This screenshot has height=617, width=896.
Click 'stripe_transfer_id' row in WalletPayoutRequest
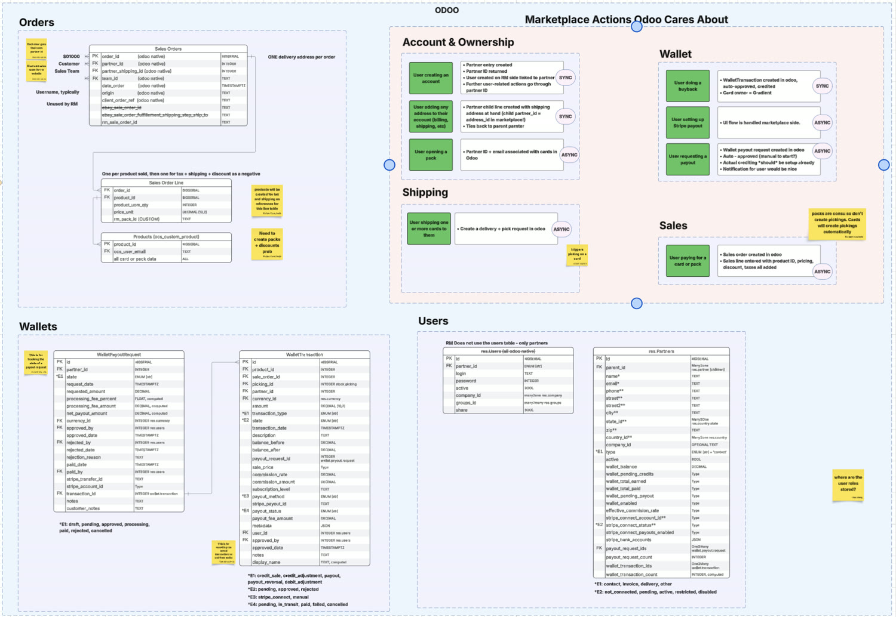pyautogui.click(x=119, y=479)
